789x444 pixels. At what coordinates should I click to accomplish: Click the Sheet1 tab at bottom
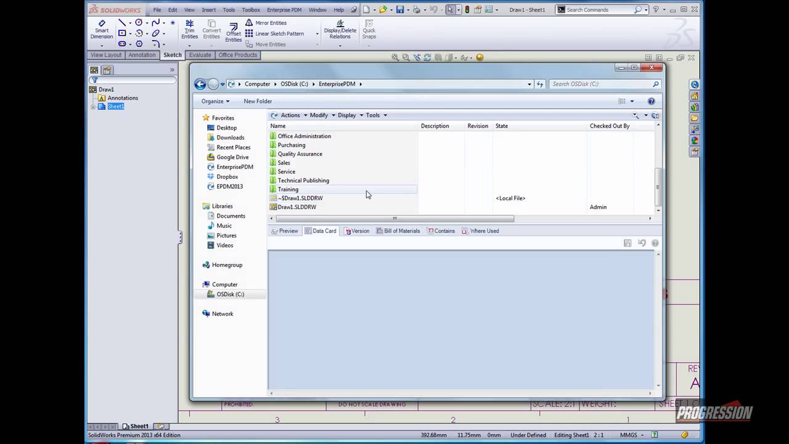coord(136,426)
